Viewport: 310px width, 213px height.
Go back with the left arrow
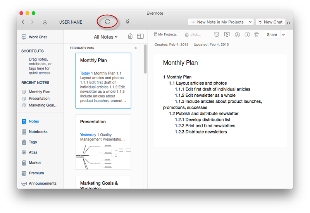pyautogui.click(x=23, y=22)
